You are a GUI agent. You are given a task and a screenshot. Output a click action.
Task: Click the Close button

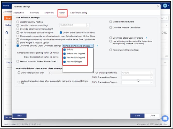point(152,116)
